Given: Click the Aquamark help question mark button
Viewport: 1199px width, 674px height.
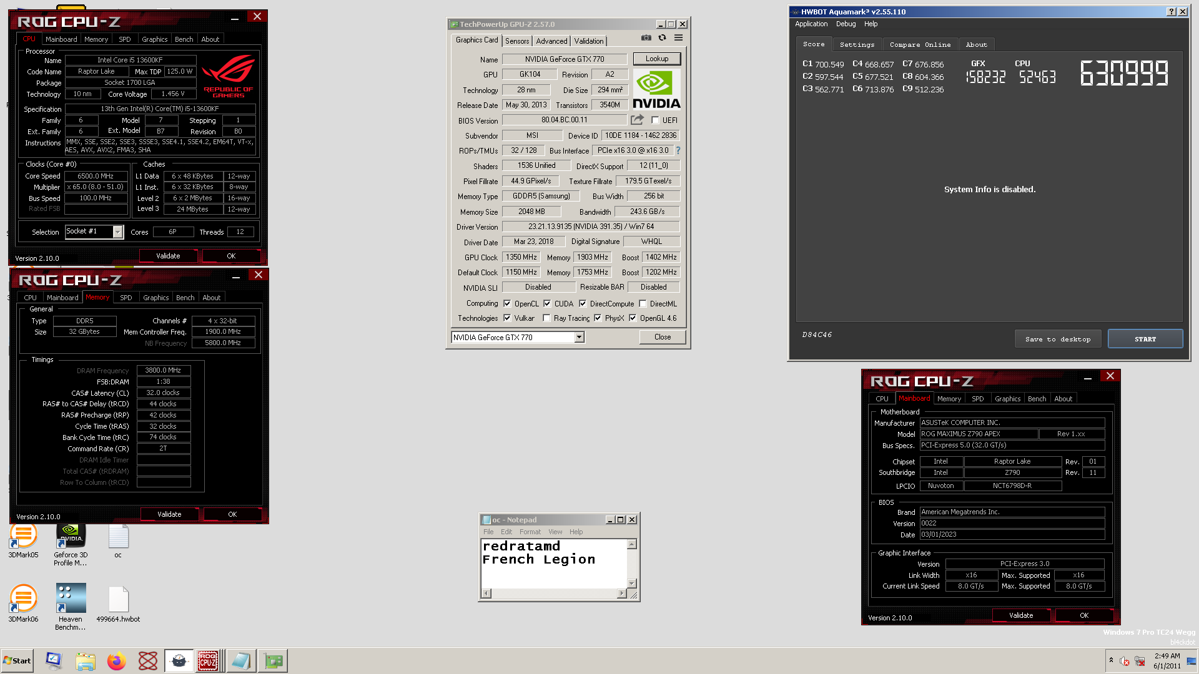Looking at the screenshot, I should point(1172,11).
